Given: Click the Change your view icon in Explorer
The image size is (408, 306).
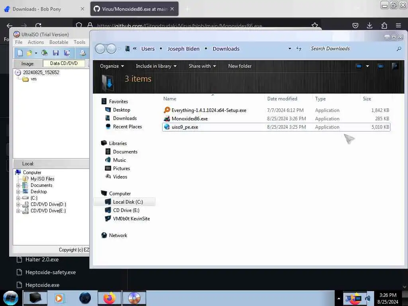Looking at the screenshot, I should tap(359, 66).
